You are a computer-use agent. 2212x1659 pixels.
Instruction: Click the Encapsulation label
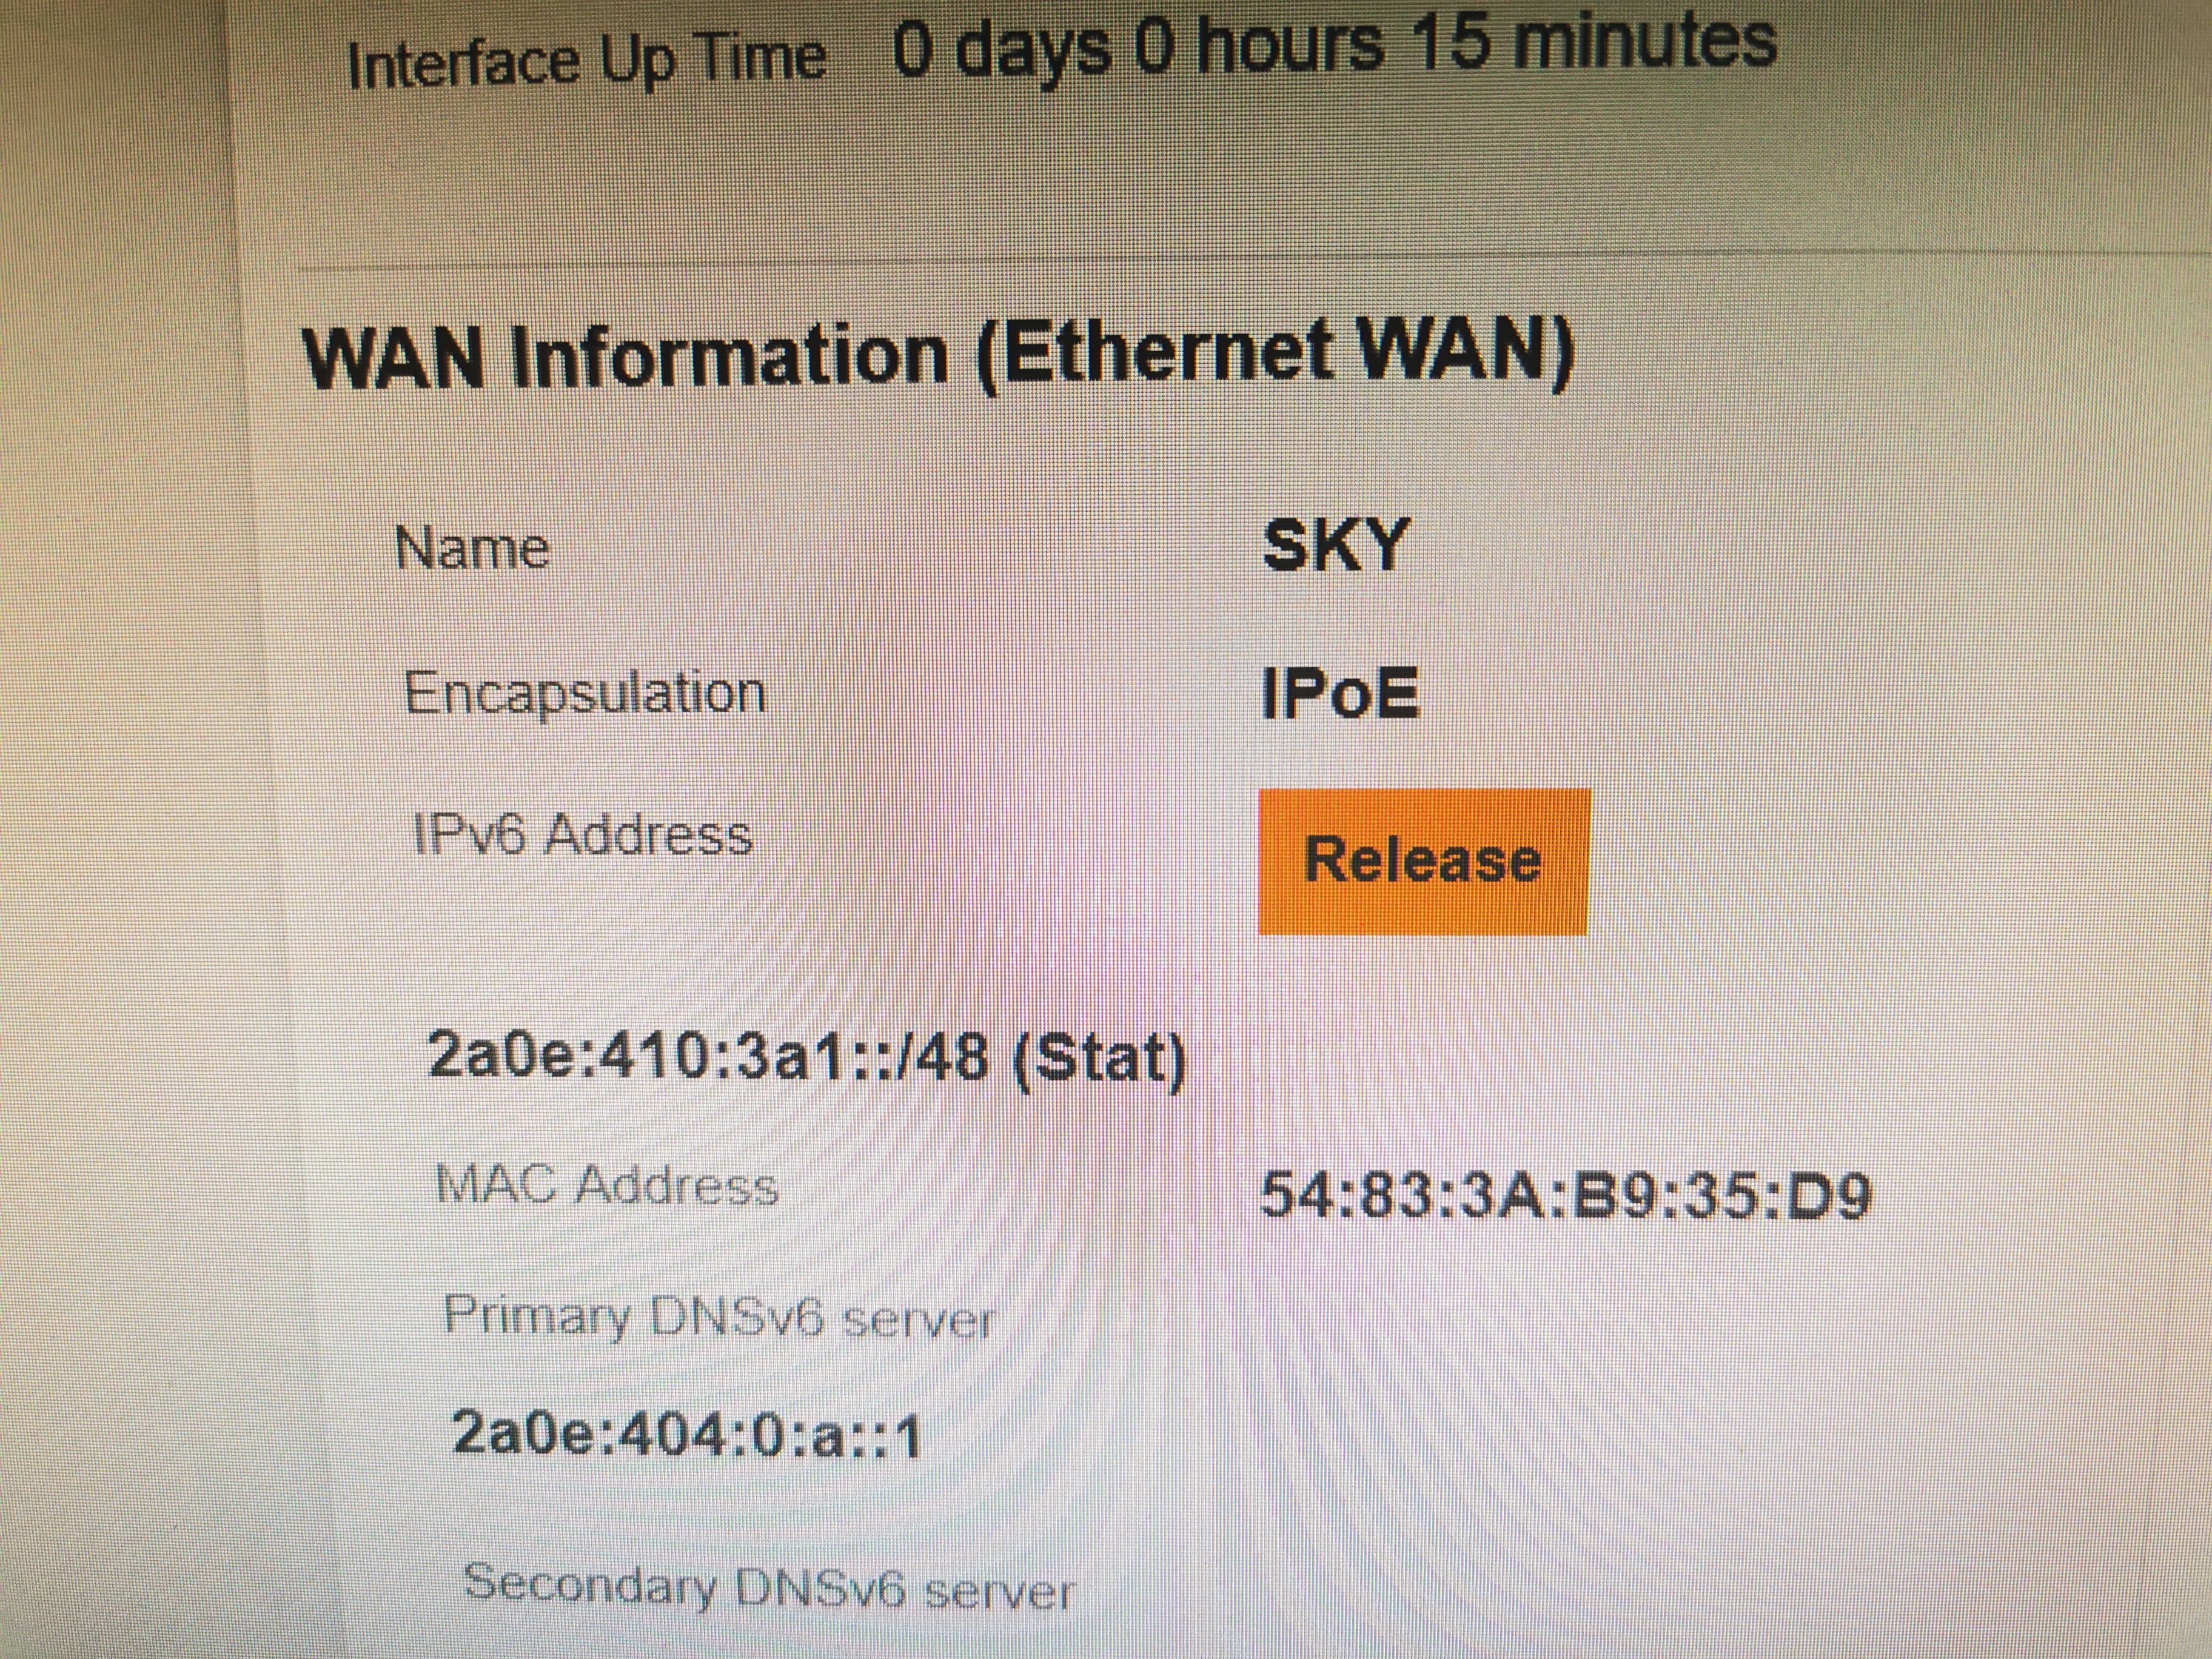coord(585,692)
